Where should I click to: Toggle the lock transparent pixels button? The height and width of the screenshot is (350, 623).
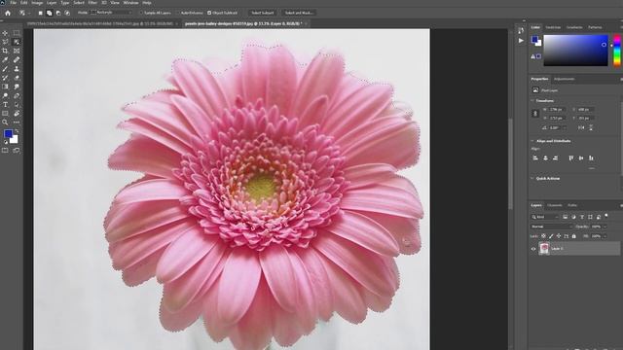[x=543, y=236]
